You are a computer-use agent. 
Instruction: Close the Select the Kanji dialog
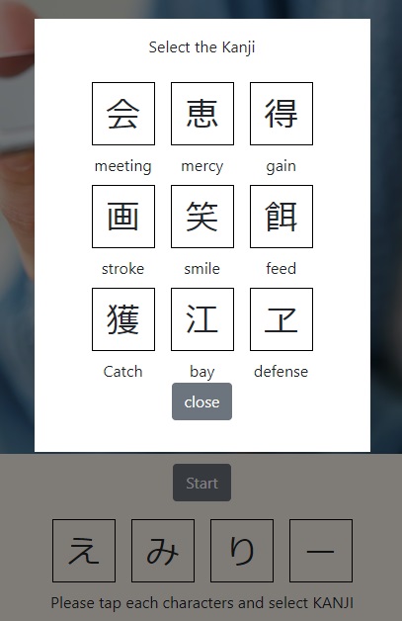pos(201,401)
